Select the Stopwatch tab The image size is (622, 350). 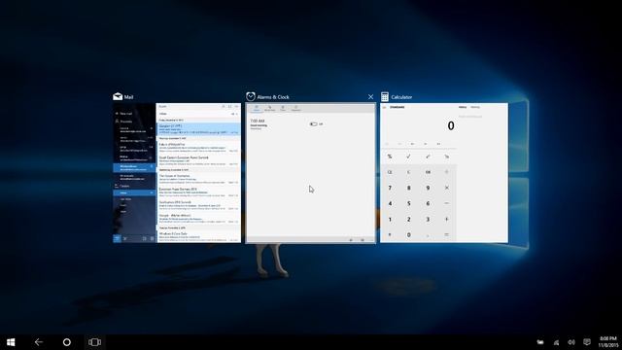295,108
